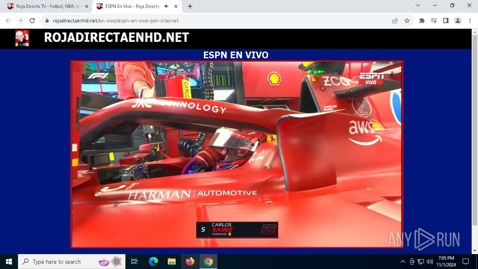The width and height of the screenshot is (478, 269).
Task: Open the notification center icon
Action: coord(466,262)
